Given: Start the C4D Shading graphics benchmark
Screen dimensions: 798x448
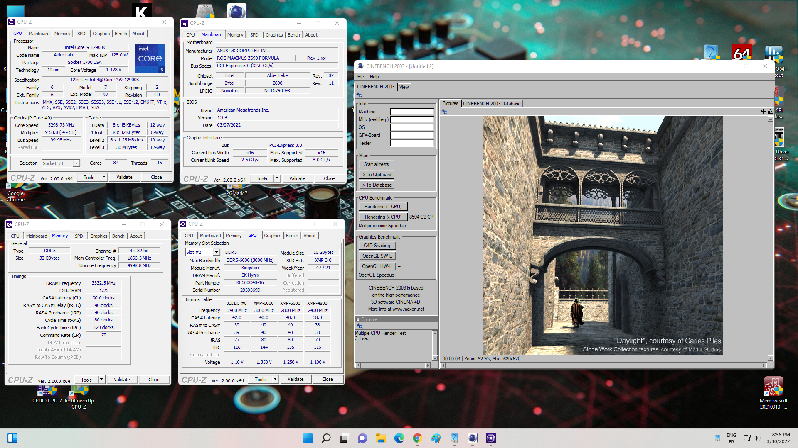Looking at the screenshot, I should pyautogui.click(x=377, y=246).
